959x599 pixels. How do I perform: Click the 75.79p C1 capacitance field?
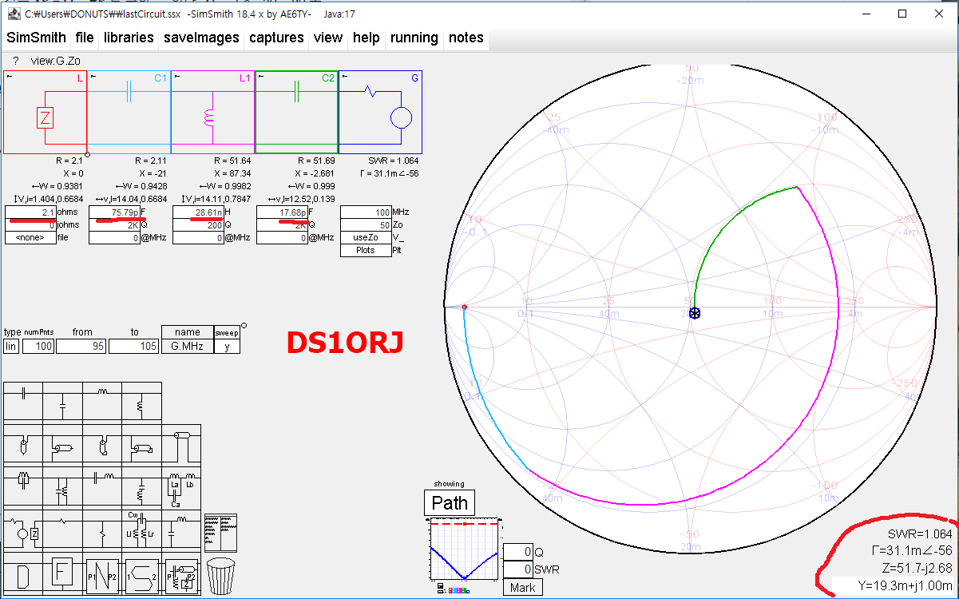click(x=114, y=212)
